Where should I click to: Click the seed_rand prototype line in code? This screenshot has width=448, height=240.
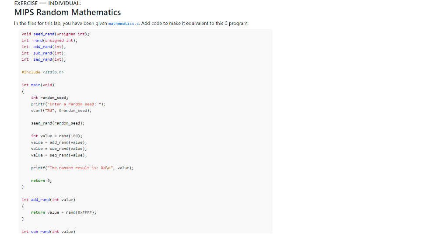point(56,34)
